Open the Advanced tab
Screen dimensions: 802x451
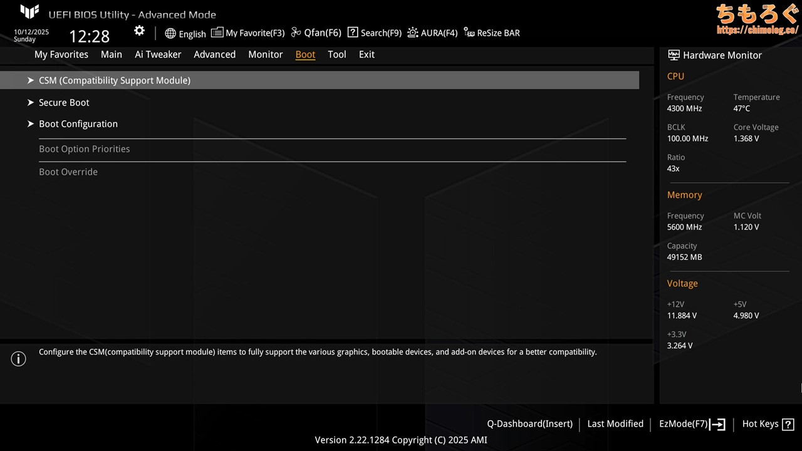tap(214, 54)
